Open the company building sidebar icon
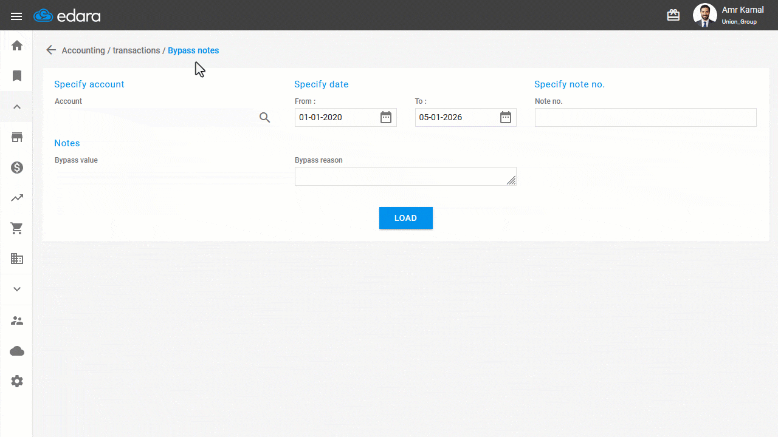Image resolution: width=778 pixels, height=437 pixels. [x=17, y=259]
